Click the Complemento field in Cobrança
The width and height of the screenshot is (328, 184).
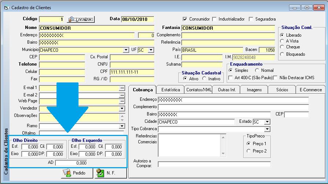click(233, 107)
